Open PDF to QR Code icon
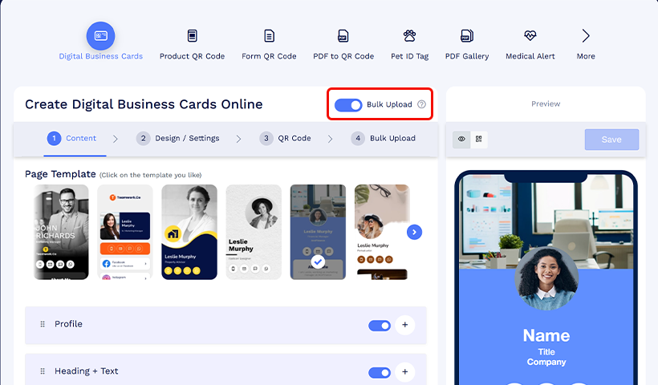This screenshot has height=385, width=658. (343, 36)
